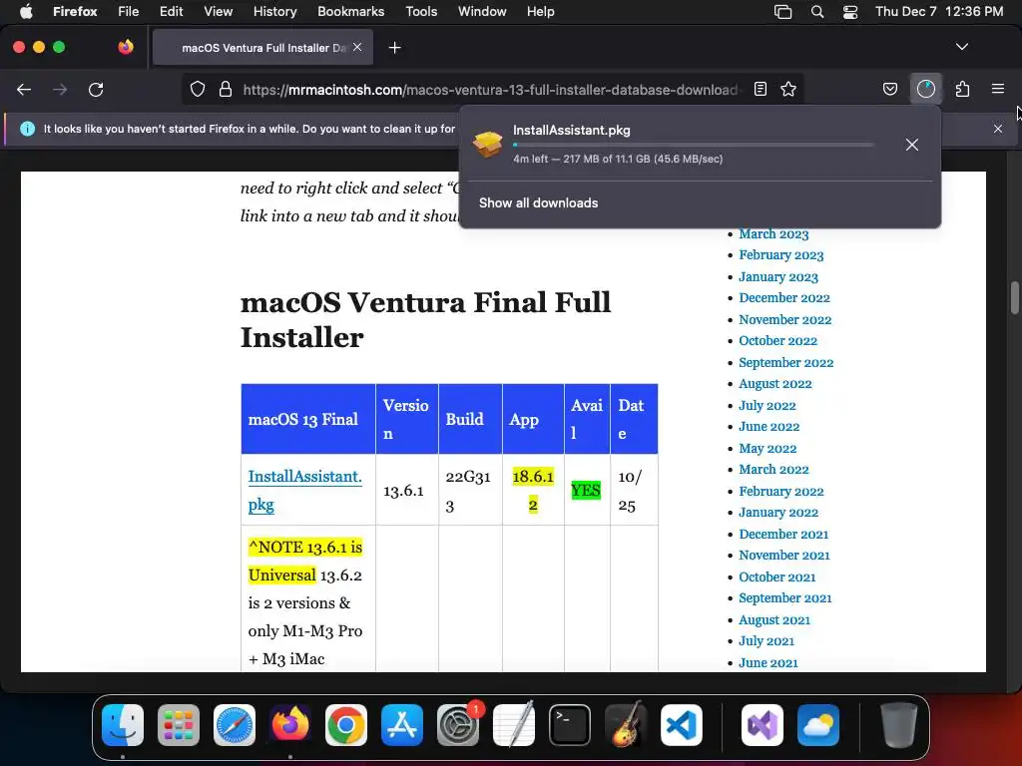This screenshot has height=766, width=1022.
Task: Click the InstallAssistant.pkg download link
Action: pyautogui.click(x=304, y=491)
